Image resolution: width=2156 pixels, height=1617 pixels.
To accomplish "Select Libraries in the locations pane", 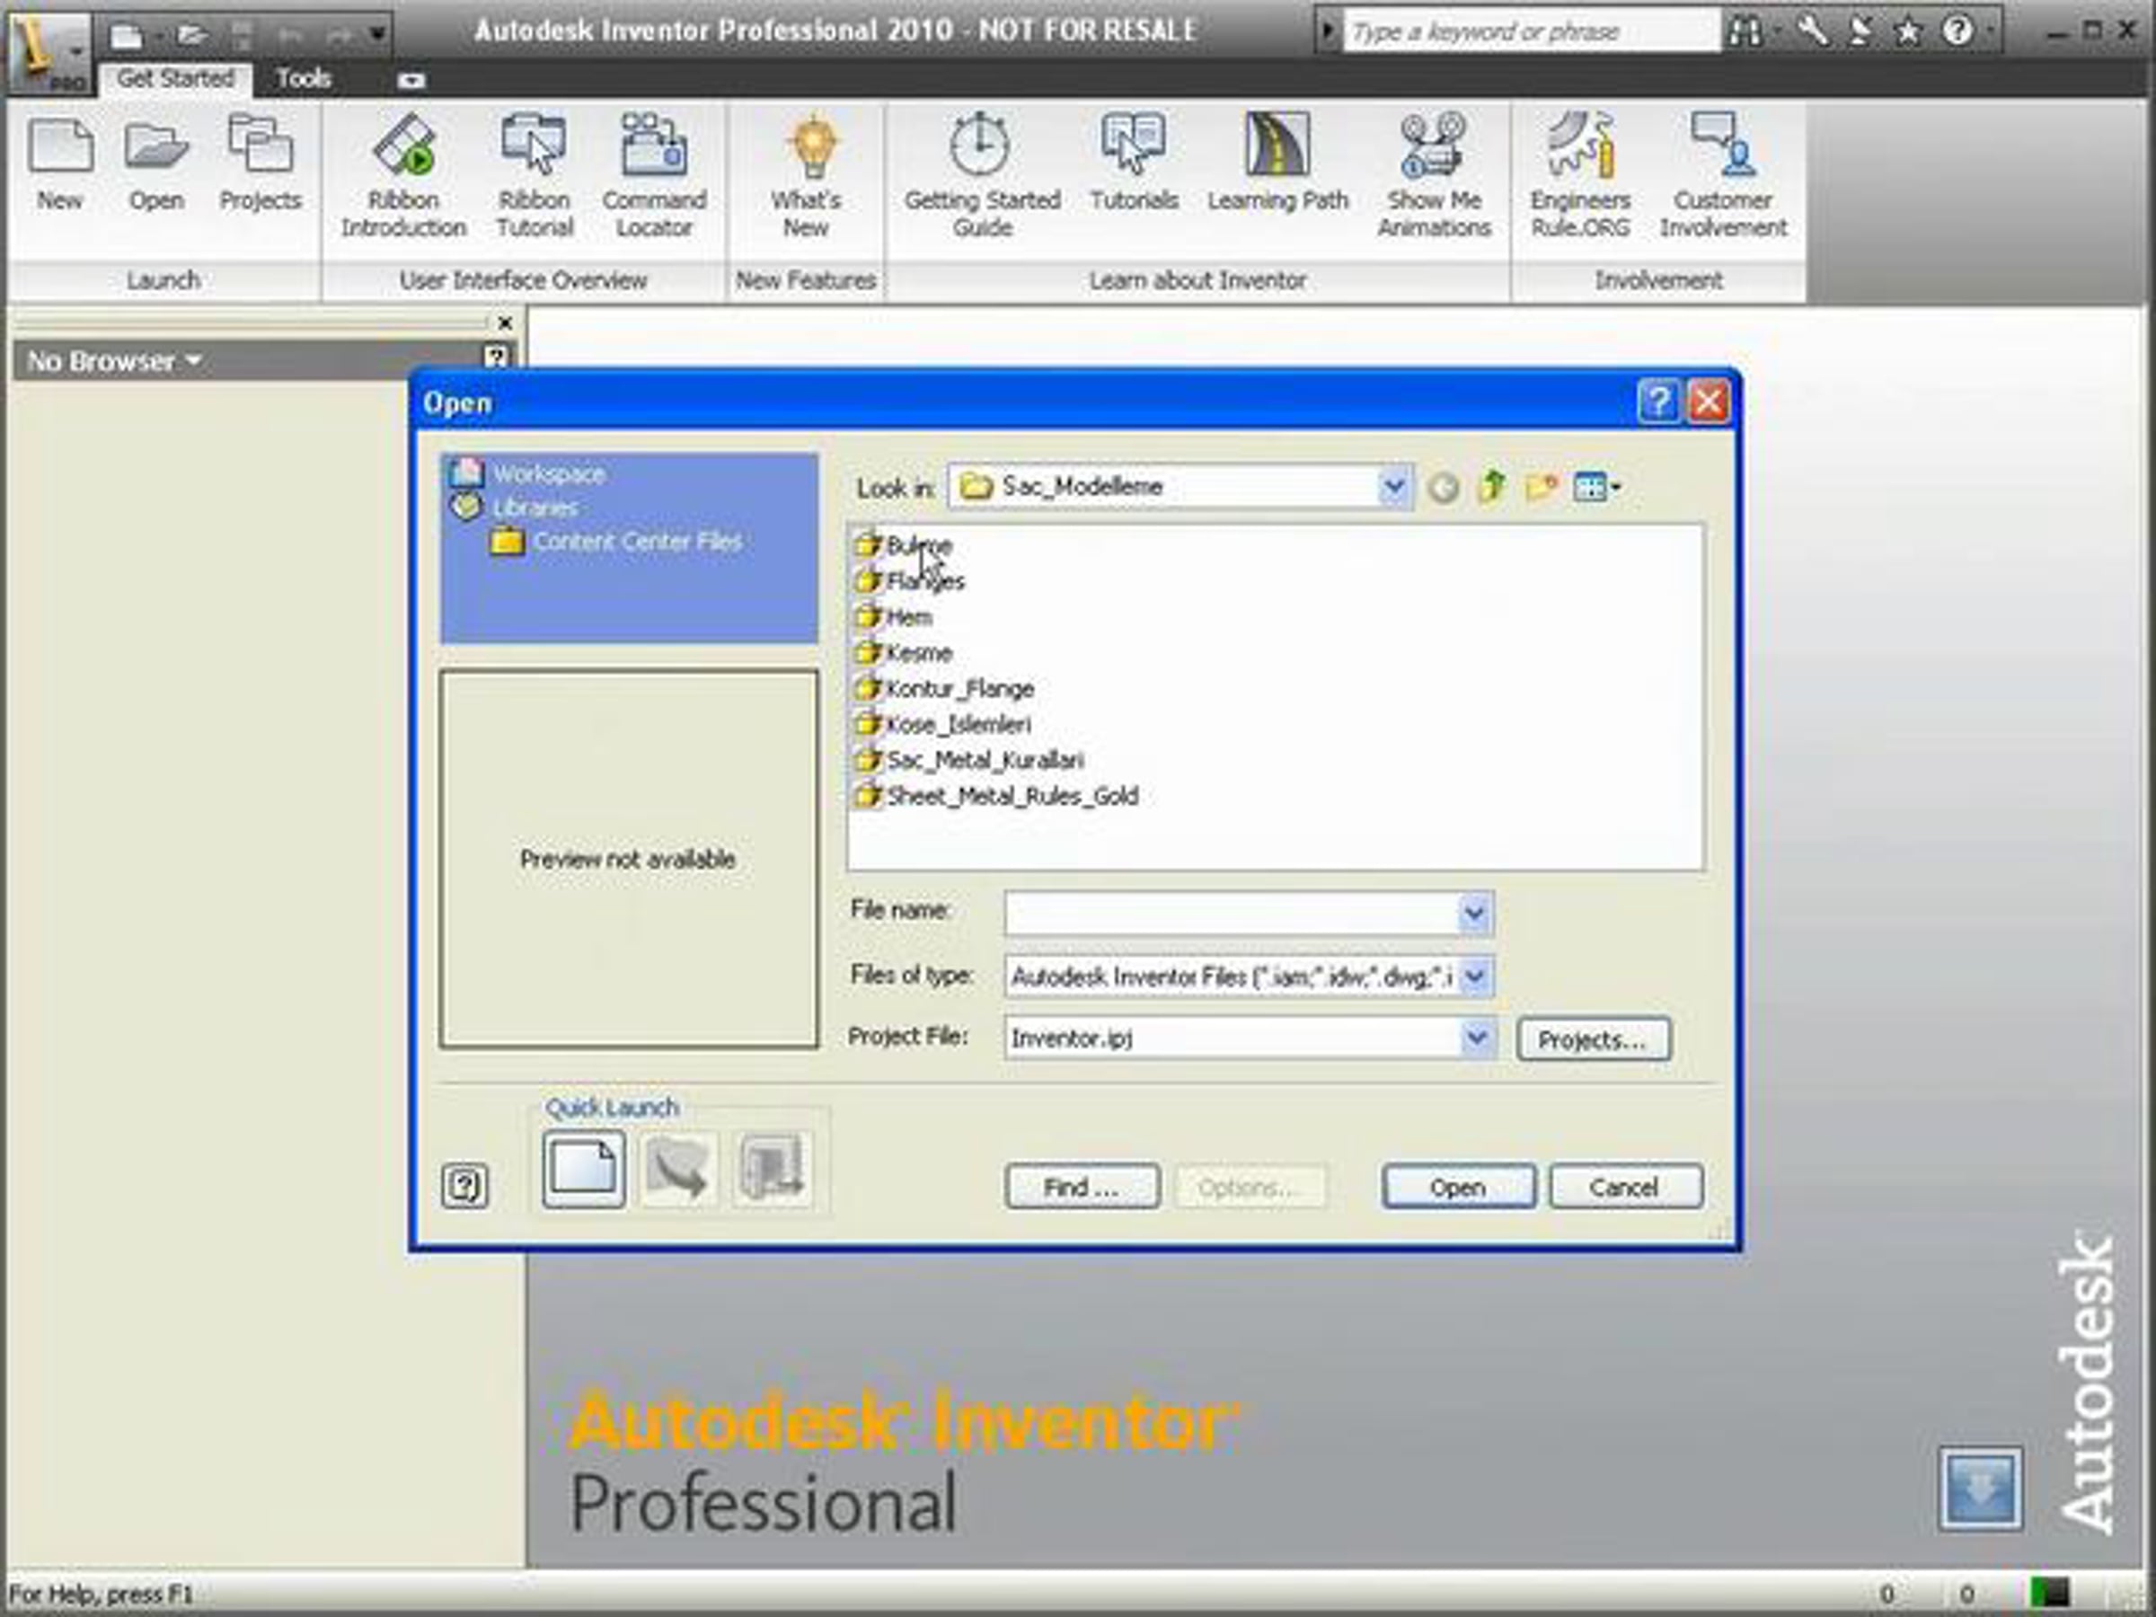I will click(535, 508).
